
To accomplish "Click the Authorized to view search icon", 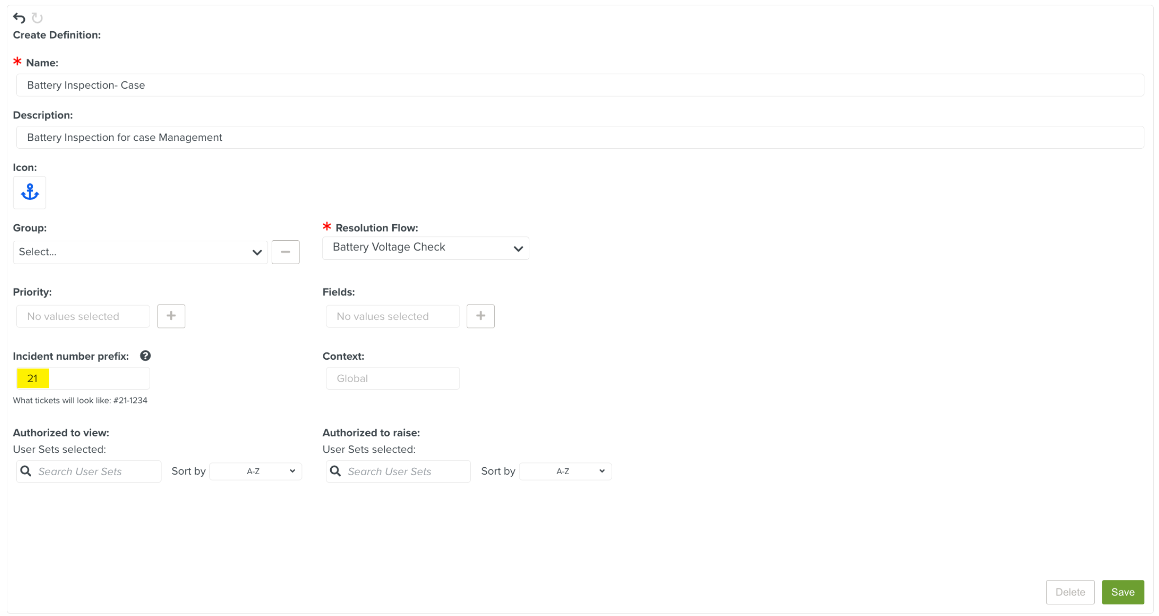I will [26, 471].
